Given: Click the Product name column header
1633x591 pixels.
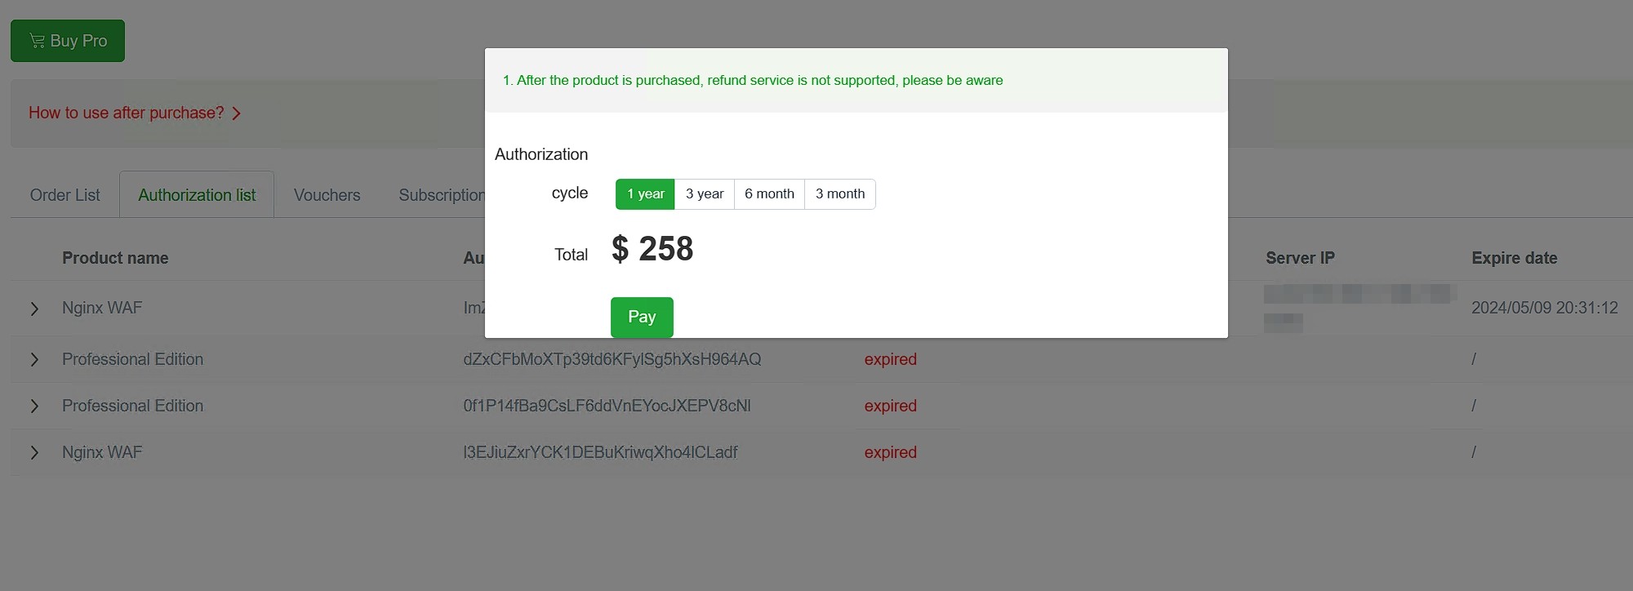Looking at the screenshot, I should pos(115,258).
